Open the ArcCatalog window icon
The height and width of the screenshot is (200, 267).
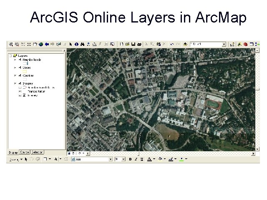(239, 45)
